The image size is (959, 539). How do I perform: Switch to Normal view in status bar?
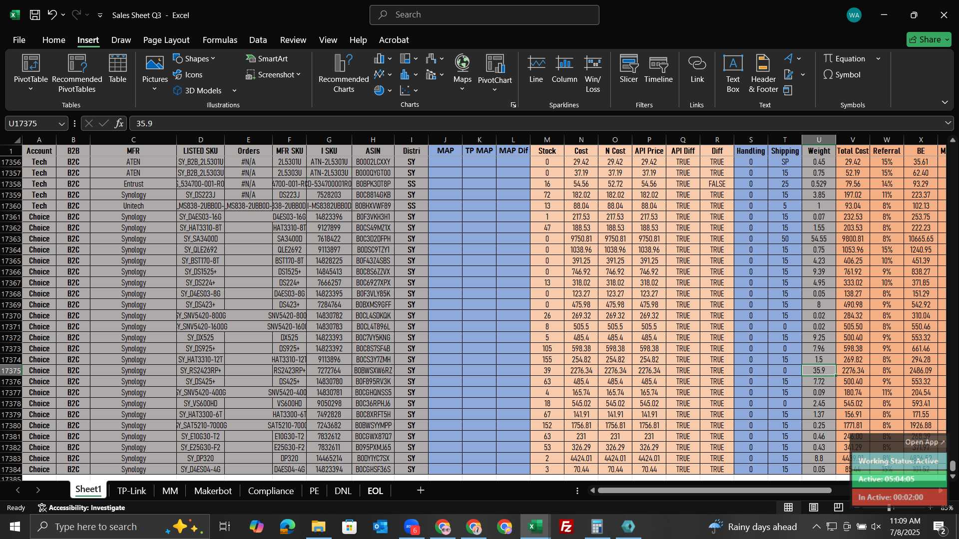789,508
